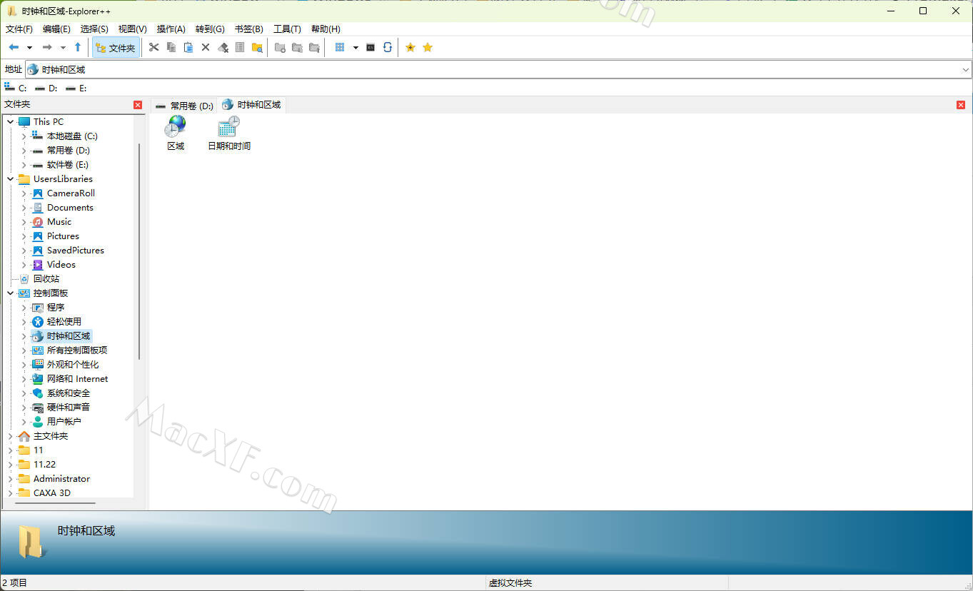The image size is (973, 591).
Task: Click the Cut scissors icon
Action: [x=153, y=47]
